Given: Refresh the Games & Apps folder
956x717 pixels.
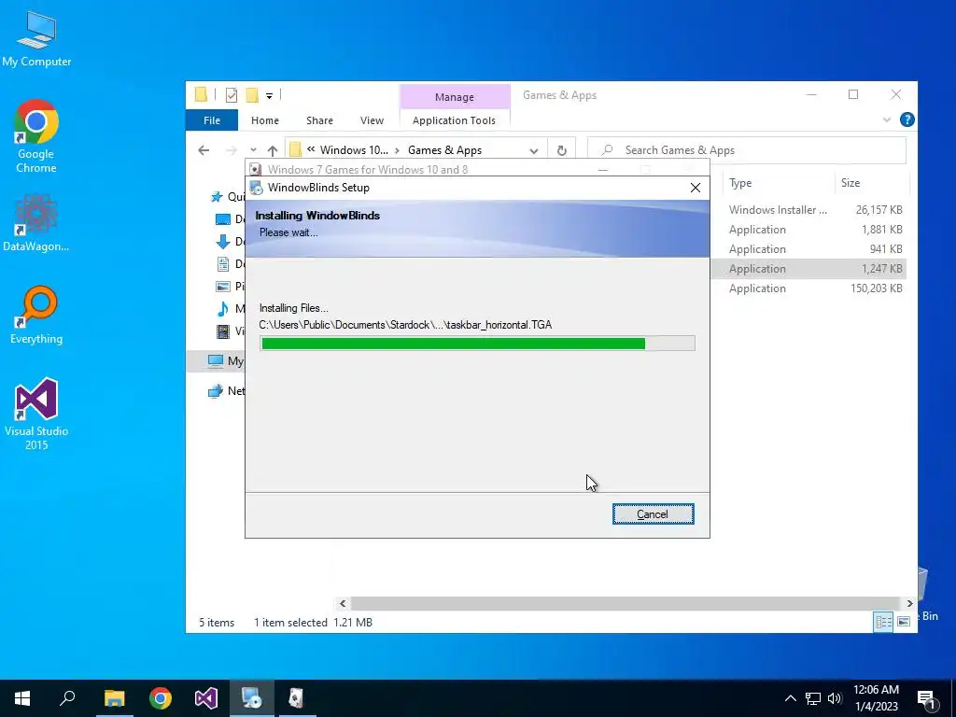Looking at the screenshot, I should click(x=561, y=150).
